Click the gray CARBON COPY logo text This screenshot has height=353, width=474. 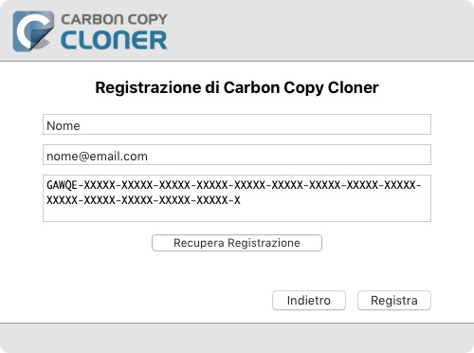click(x=114, y=20)
